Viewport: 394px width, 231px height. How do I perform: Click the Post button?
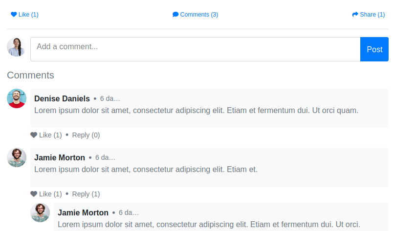374,49
